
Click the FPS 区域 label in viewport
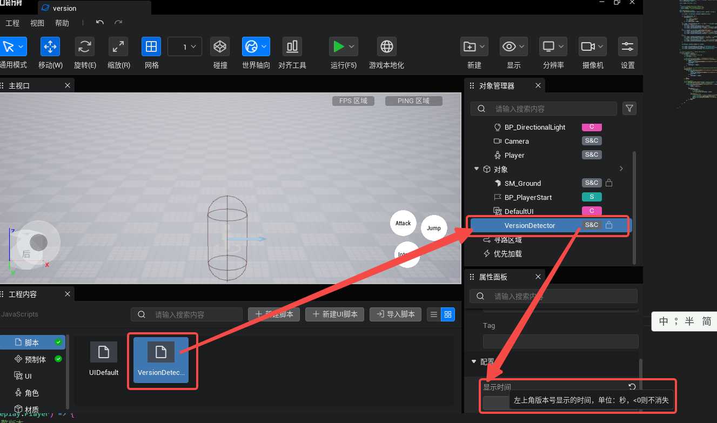pos(353,101)
